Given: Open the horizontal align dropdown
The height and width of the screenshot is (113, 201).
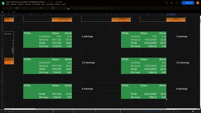Looking at the screenshot, I should coord(84,8).
